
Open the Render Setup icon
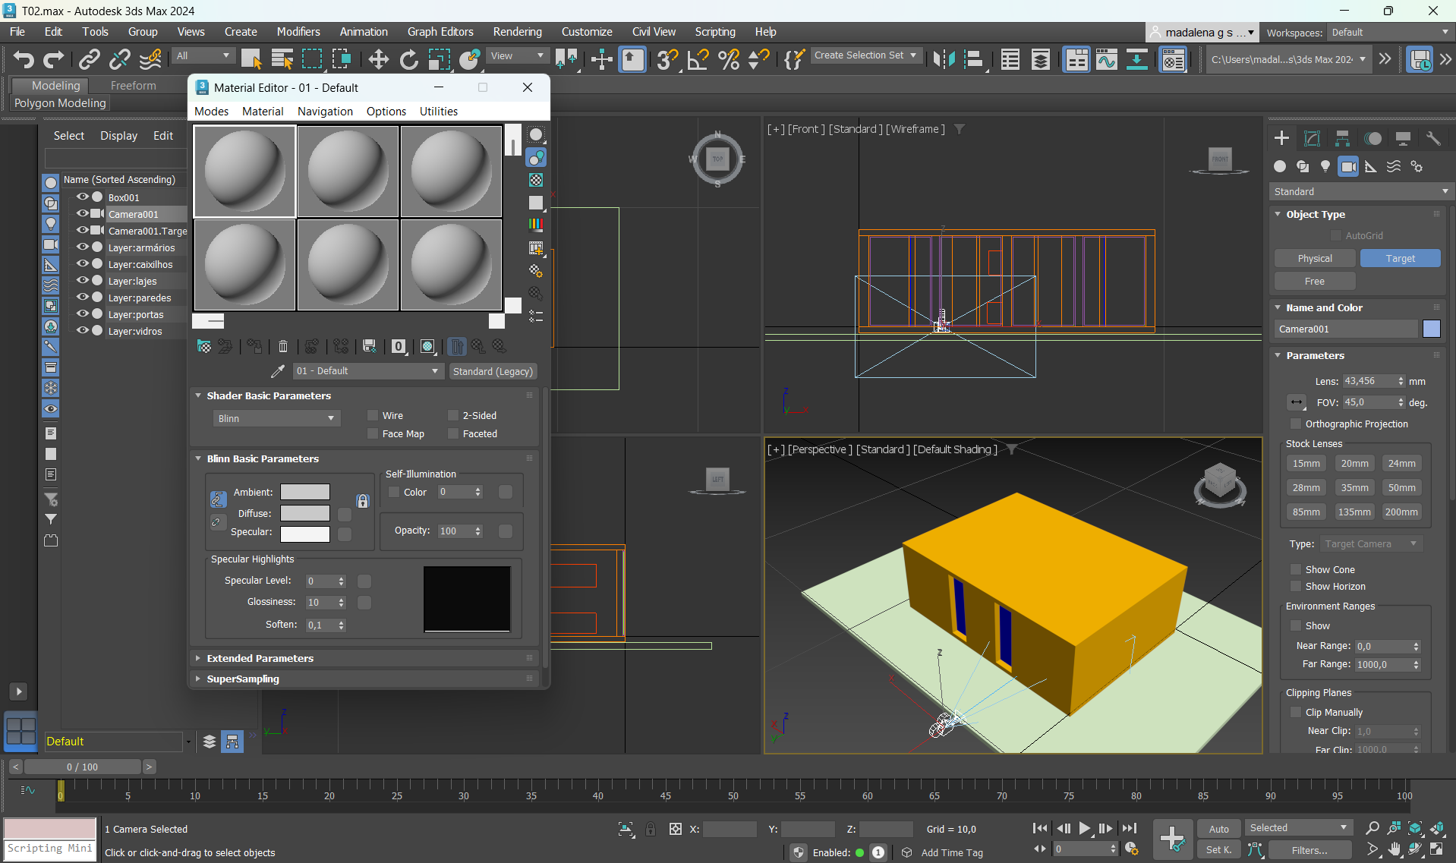[x=1174, y=59]
